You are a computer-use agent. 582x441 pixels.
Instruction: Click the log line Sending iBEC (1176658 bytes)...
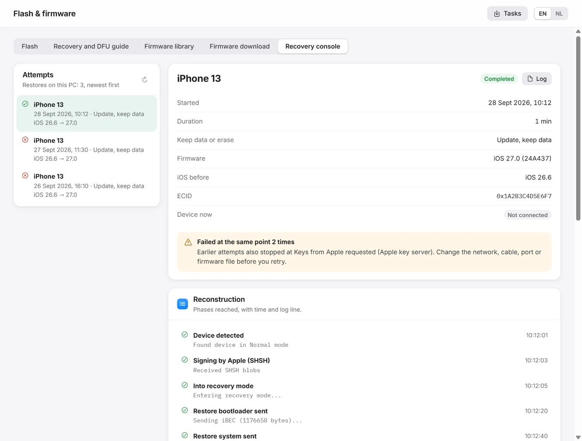(247, 421)
